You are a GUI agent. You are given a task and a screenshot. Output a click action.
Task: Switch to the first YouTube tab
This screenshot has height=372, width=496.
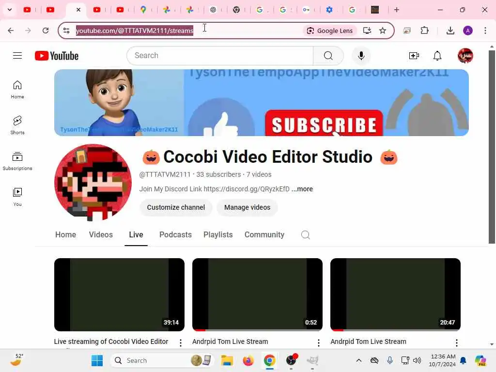click(28, 10)
